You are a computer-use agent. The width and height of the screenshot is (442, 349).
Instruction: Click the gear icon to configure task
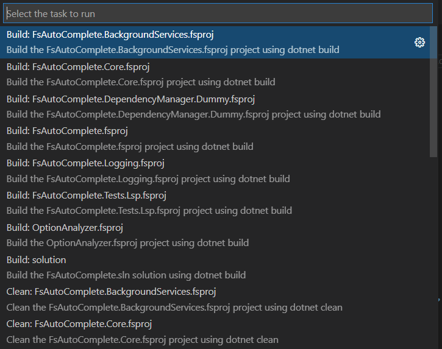coord(419,42)
